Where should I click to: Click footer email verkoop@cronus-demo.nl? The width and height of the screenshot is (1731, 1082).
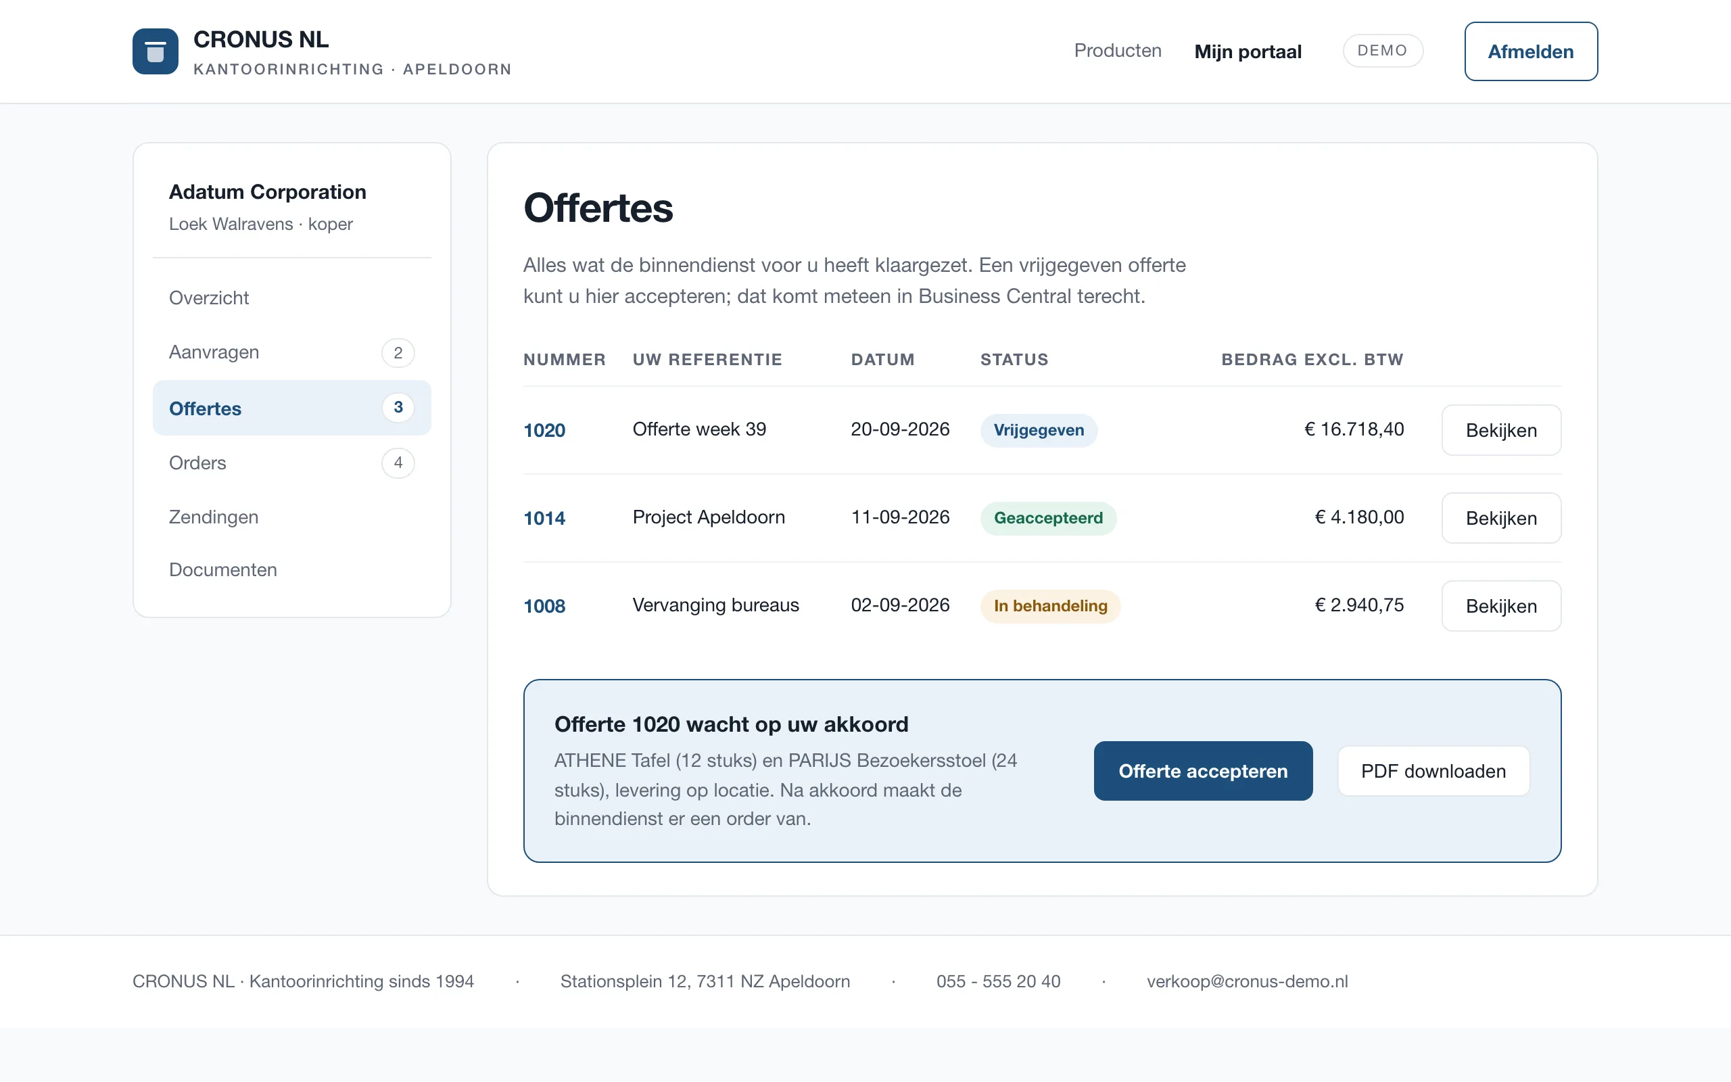(1247, 981)
